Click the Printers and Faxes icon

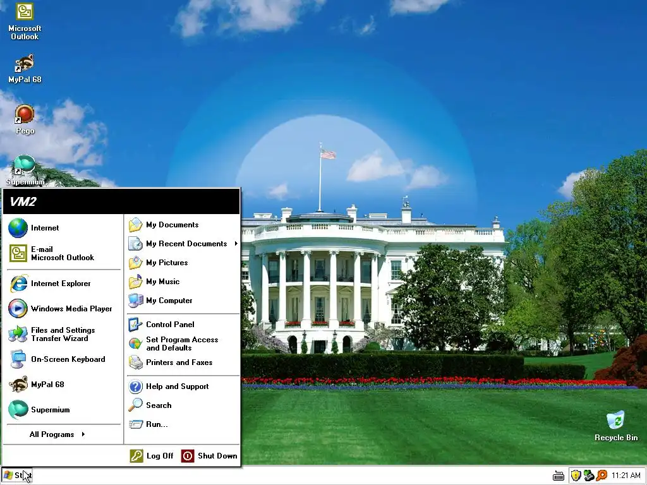coord(135,362)
